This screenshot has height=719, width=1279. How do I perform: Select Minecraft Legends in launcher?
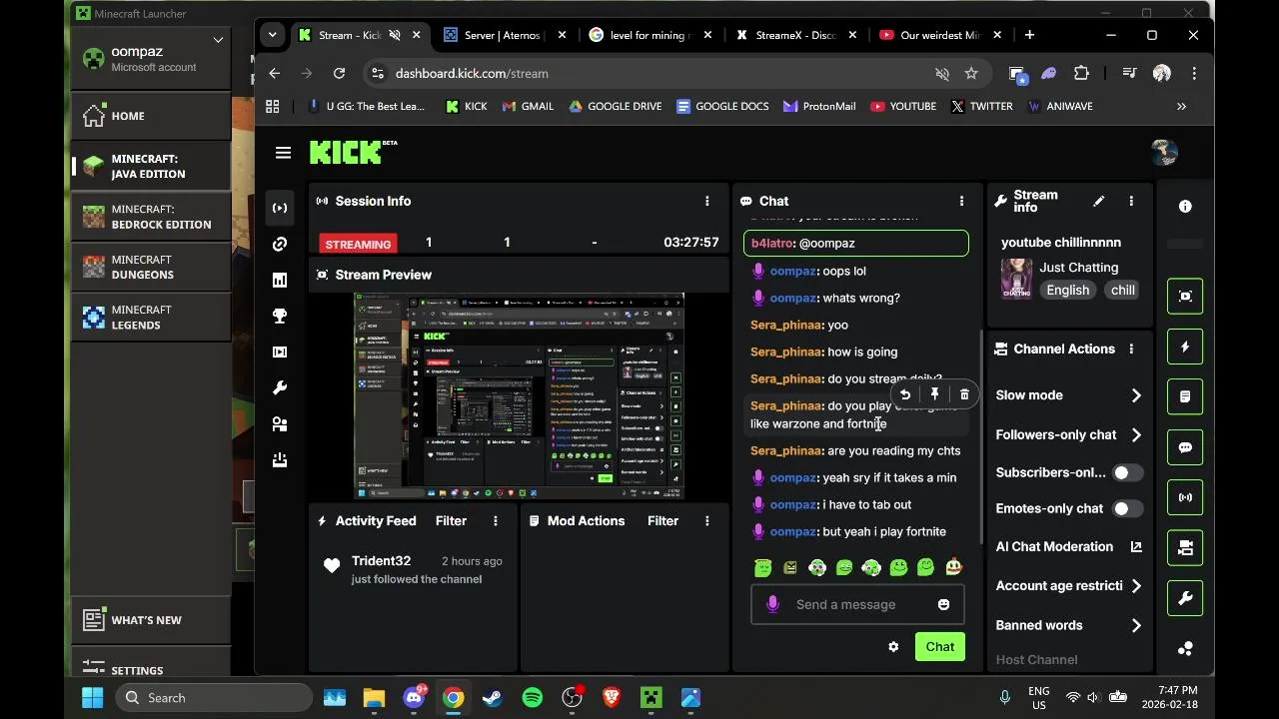pos(151,317)
